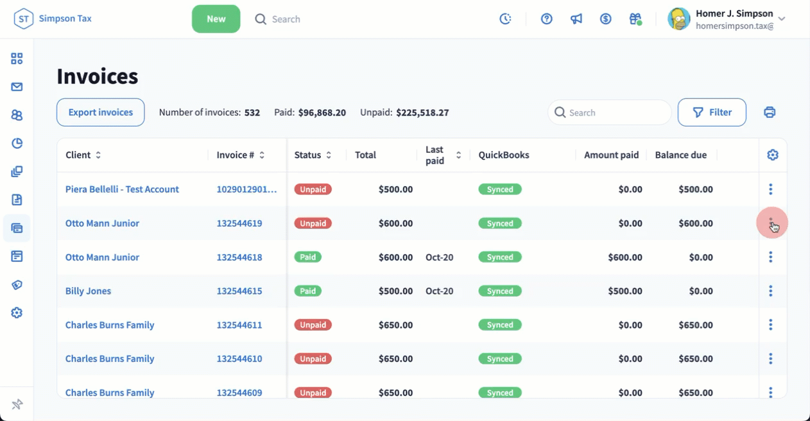Sort table by Status column
The height and width of the screenshot is (421, 810).
pyautogui.click(x=329, y=155)
